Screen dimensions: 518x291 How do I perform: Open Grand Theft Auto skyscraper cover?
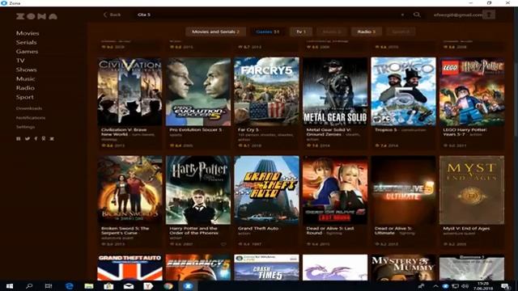(x=266, y=191)
